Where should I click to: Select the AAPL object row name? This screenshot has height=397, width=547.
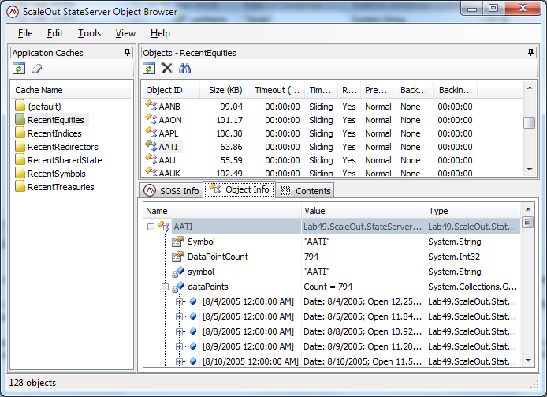tap(169, 133)
